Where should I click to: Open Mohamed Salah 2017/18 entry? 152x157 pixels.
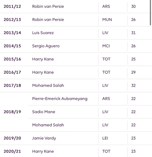(x=48, y=85)
